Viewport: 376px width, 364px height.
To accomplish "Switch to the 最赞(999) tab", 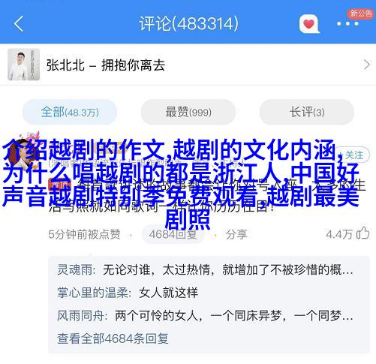I will tap(188, 112).
